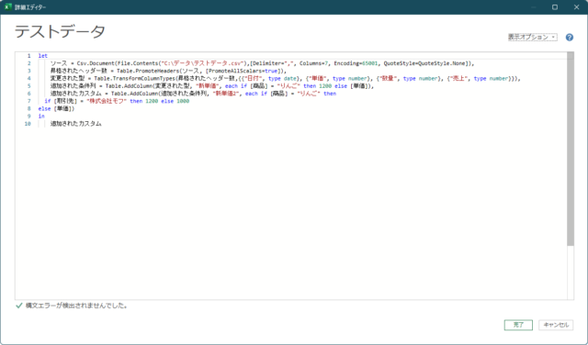Click "then 1200 else 1000" on line 7
Screen dimensions: 588x345
(x=159, y=101)
